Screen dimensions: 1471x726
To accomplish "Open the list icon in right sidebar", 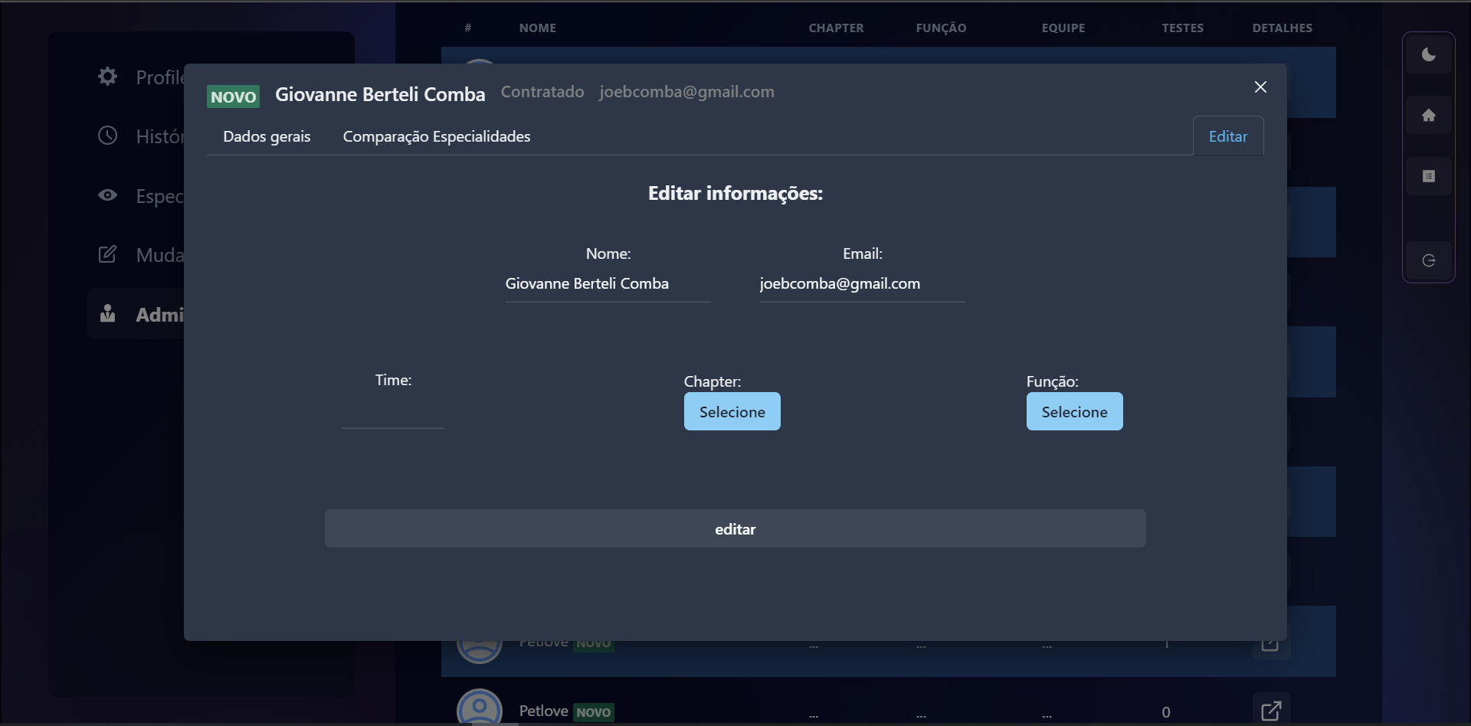I will (1428, 176).
